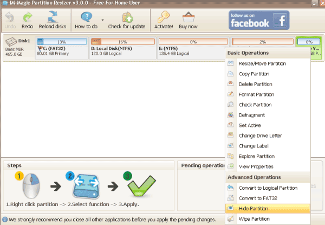Click the Convert to FAT32 icon

click(x=231, y=198)
